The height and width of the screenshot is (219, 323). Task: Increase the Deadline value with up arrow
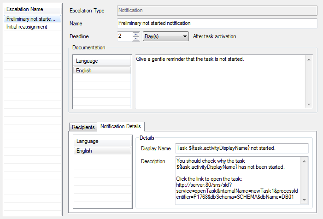pos(136,34)
